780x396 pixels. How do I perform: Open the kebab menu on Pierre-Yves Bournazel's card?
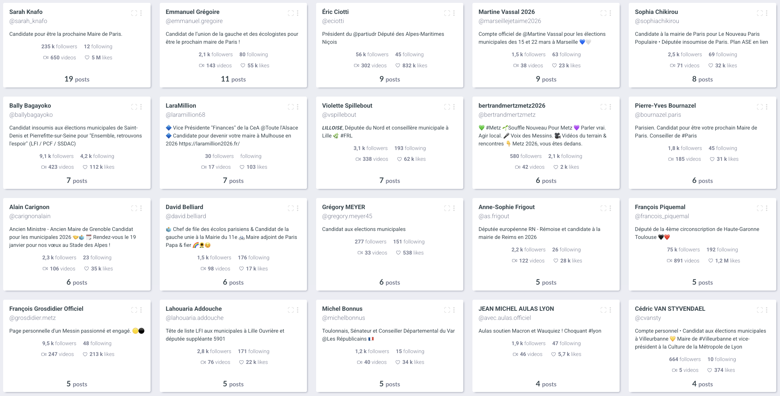pos(767,107)
